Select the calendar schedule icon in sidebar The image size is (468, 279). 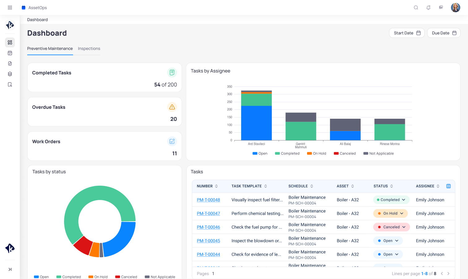[10, 53]
